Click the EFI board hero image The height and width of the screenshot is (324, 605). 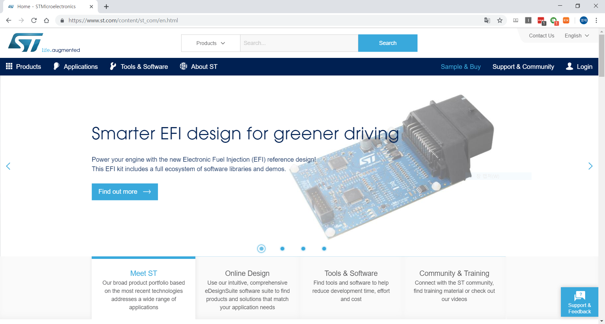click(392, 167)
